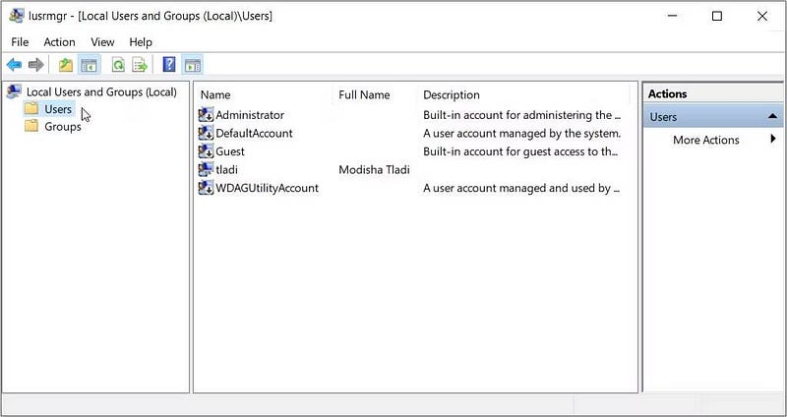Select the Guest account name
787x417 pixels.
(230, 151)
